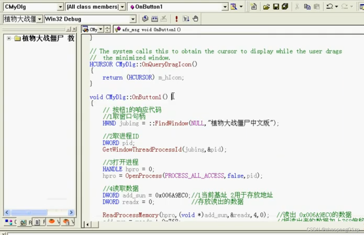Expand the 植物大战僵尸 tree node
The width and height of the screenshot is (364, 235).
pyautogui.click(x=9, y=38)
